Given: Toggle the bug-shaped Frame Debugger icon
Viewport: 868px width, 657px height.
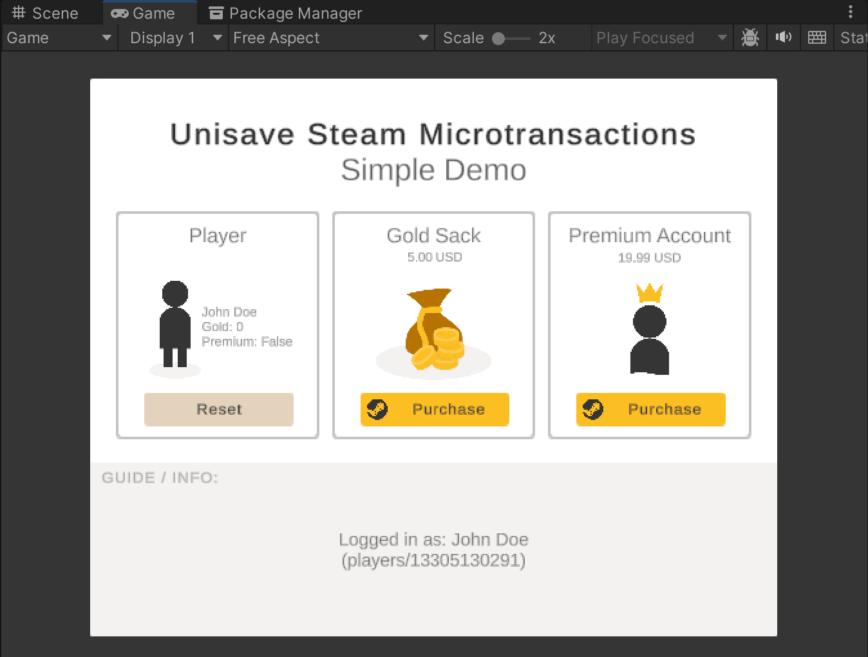Looking at the screenshot, I should click(x=750, y=38).
